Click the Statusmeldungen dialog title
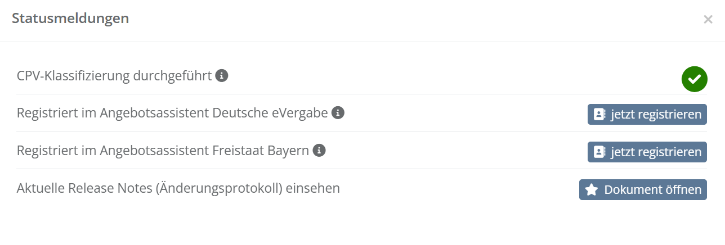 coord(70,19)
